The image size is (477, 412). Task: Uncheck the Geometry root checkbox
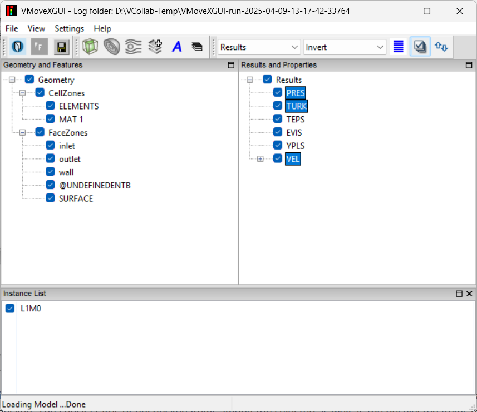(x=29, y=80)
